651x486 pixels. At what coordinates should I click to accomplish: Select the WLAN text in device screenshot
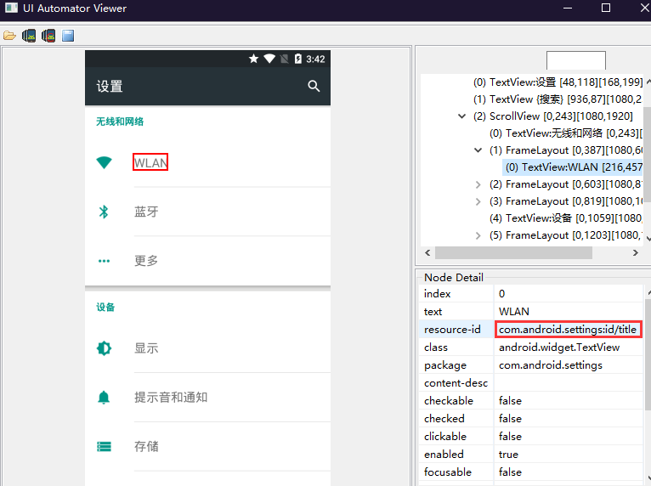[x=150, y=163]
